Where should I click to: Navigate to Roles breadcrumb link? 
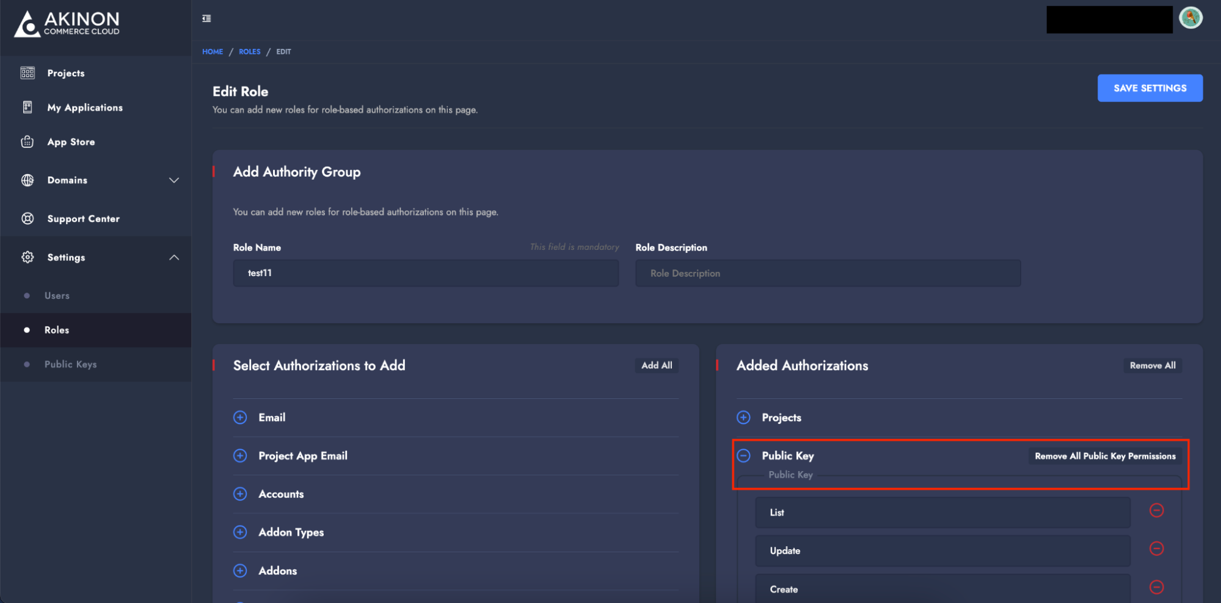pyautogui.click(x=249, y=52)
